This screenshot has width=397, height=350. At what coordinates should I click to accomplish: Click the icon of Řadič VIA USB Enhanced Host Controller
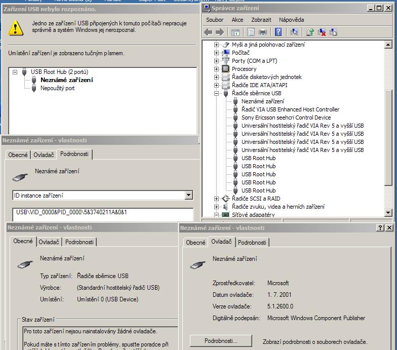tap(235, 109)
